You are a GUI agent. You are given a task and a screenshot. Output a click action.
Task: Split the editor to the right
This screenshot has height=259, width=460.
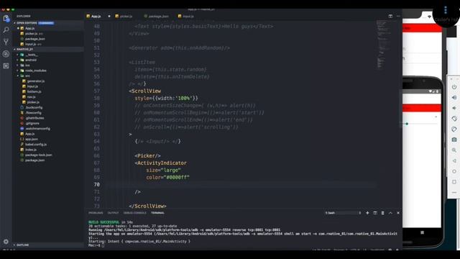pyautogui.click(x=390, y=16)
